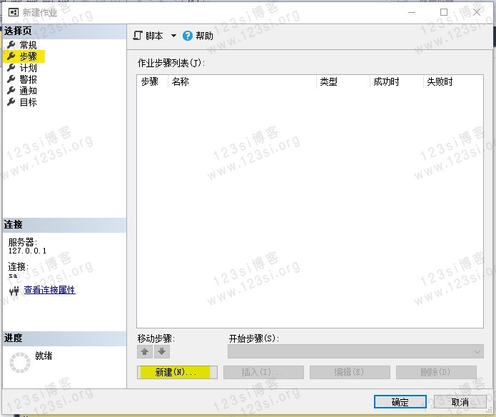Open the 常规 page in the selector

point(28,45)
